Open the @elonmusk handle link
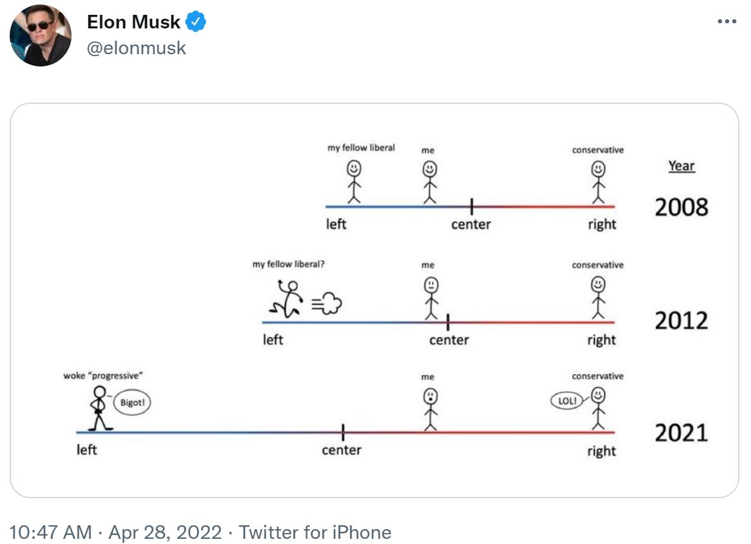This screenshot has height=544, width=751. pyautogui.click(x=136, y=48)
